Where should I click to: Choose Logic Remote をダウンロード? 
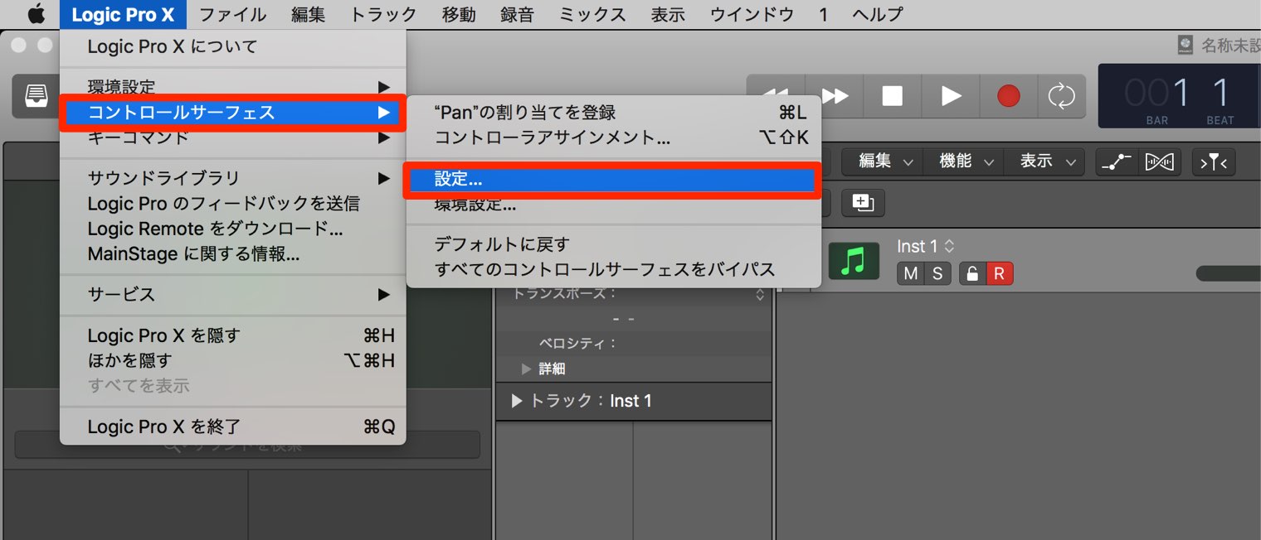pyautogui.click(x=233, y=229)
